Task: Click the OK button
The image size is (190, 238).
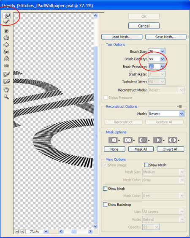Action: tap(144, 16)
